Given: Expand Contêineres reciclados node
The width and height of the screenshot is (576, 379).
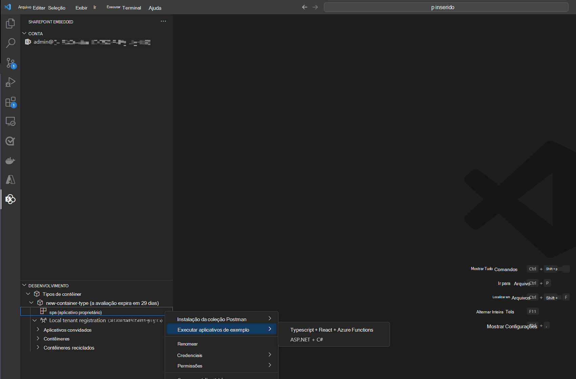Looking at the screenshot, I should tap(38, 348).
